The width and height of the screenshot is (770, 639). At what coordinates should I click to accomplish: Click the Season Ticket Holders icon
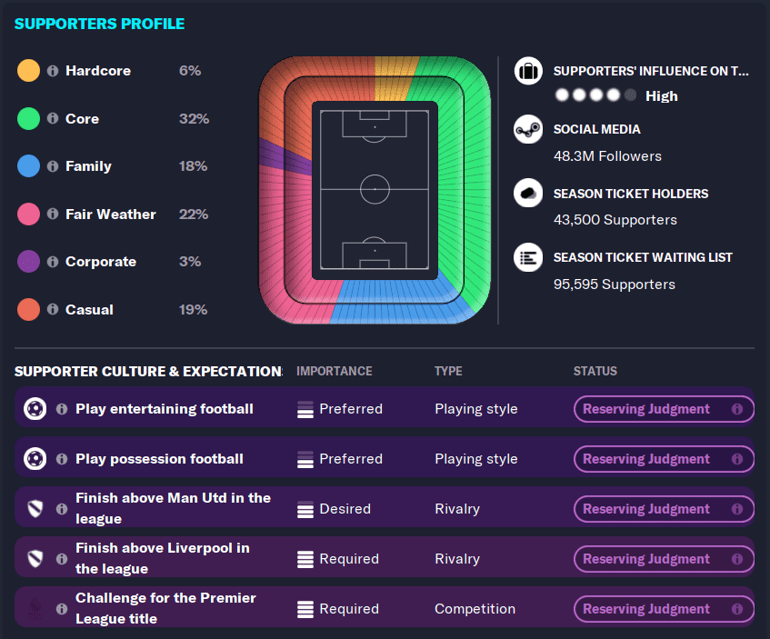coord(528,194)
